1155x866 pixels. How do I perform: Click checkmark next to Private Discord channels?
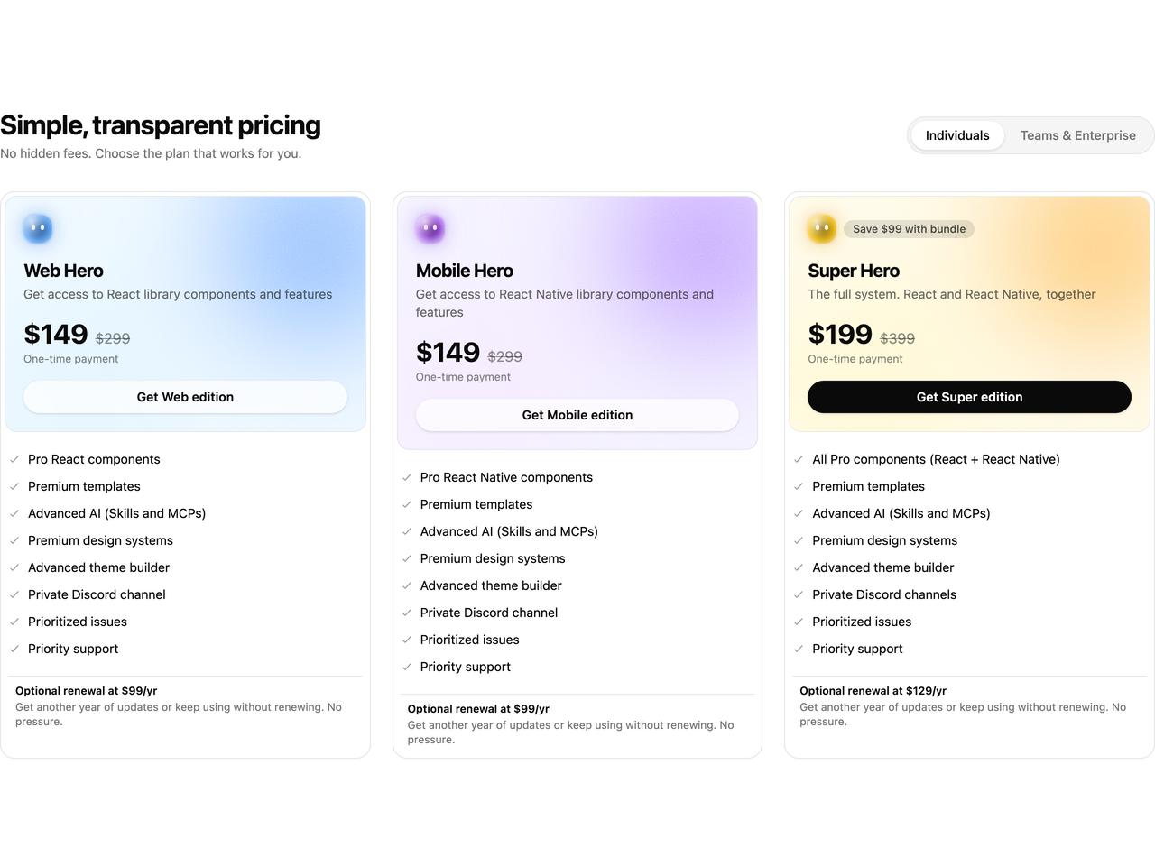point(799,594)
